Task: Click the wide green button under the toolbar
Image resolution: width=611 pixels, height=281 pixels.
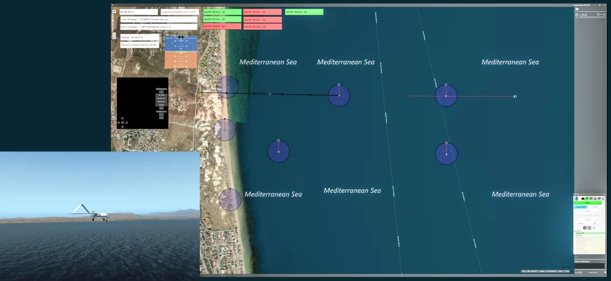Action: click(x=588, y=203)
